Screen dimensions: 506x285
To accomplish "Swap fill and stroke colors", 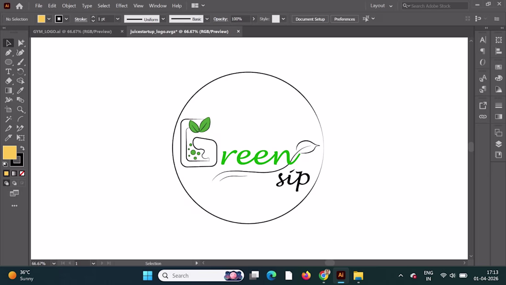I will (x=23, y=148).
